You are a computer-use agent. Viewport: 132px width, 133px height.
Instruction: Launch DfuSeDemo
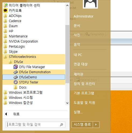click(x=34, y=77)
